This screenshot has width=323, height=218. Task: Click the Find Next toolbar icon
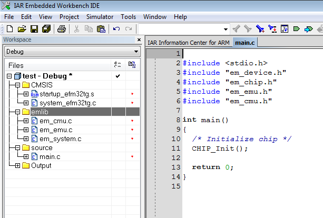click(x=248, y=29)
